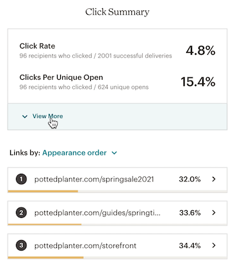This screenshot has width=233, height=269.
Task: Click the number 2 badge icon
Action: point(21,213)
